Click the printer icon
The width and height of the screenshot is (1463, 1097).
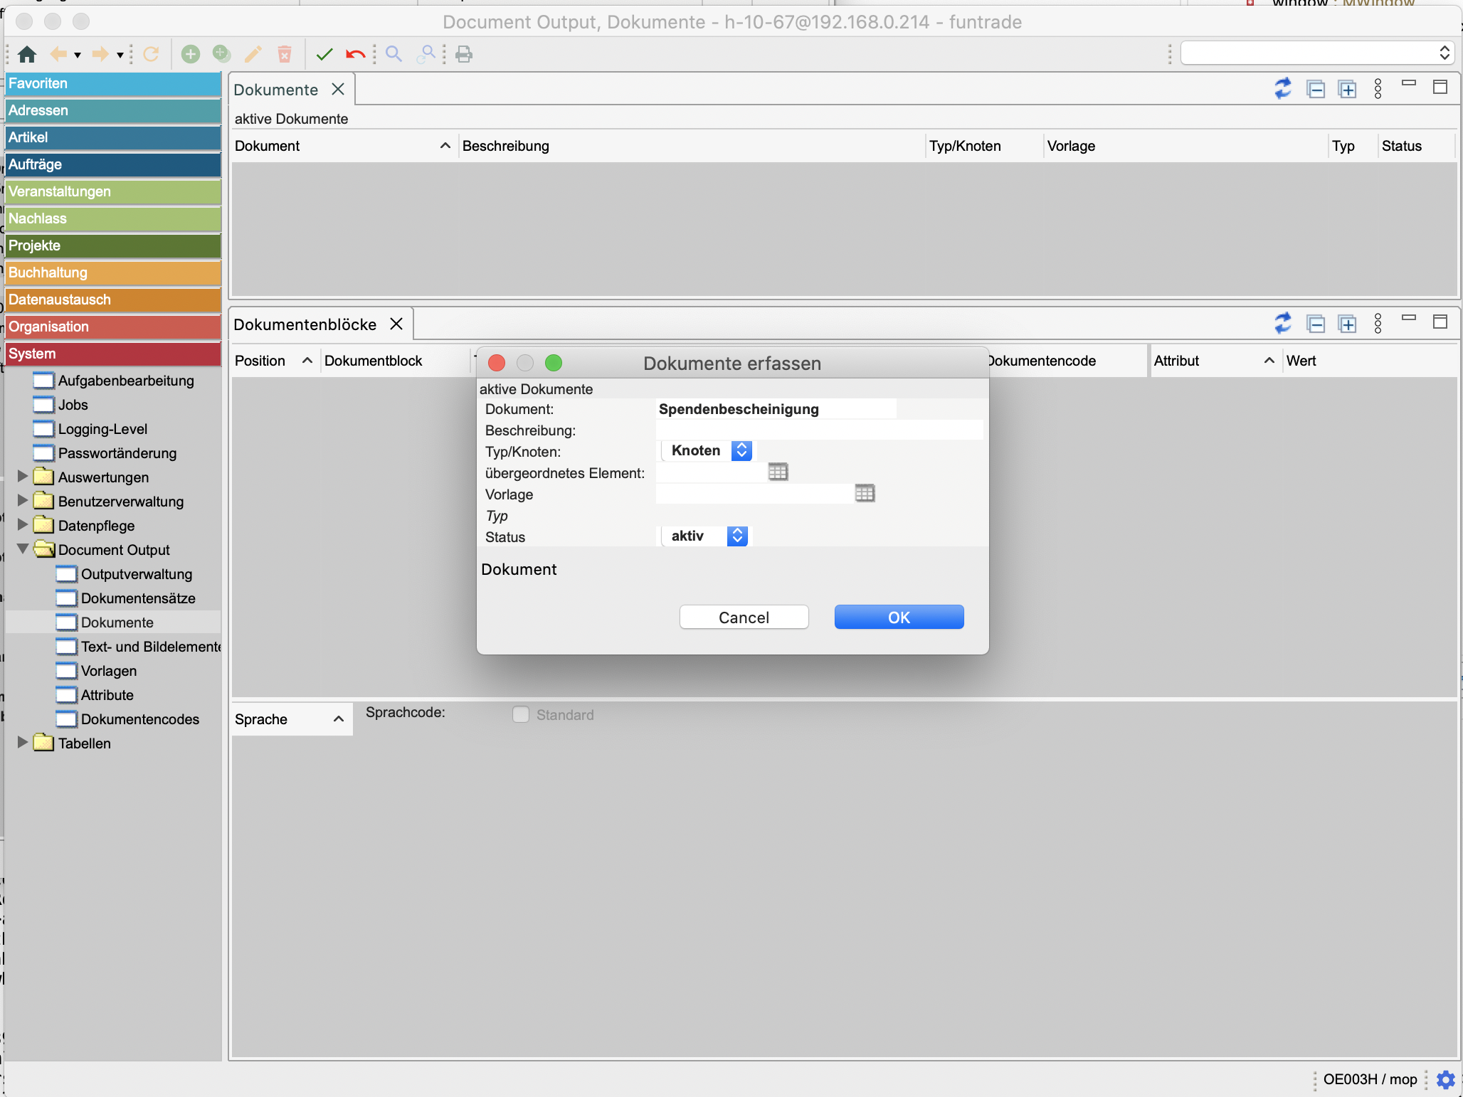coord(464,54)
